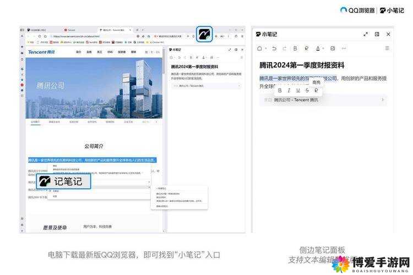Apply bold from floating selection toolbar
Viewport: 413px width, 275px height.
(x=280, y=90)
